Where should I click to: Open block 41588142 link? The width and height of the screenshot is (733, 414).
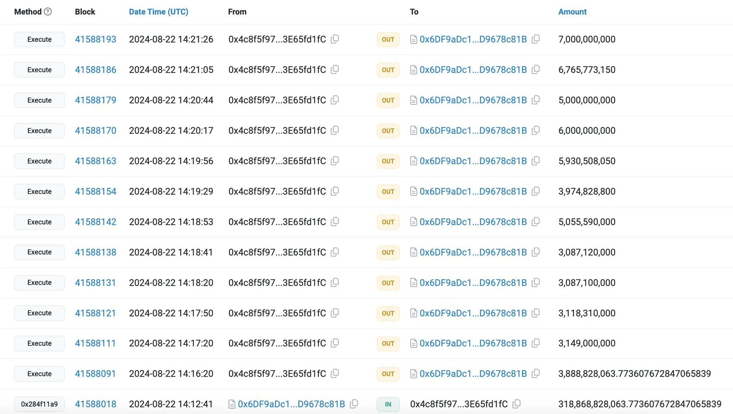coord(95,222)
